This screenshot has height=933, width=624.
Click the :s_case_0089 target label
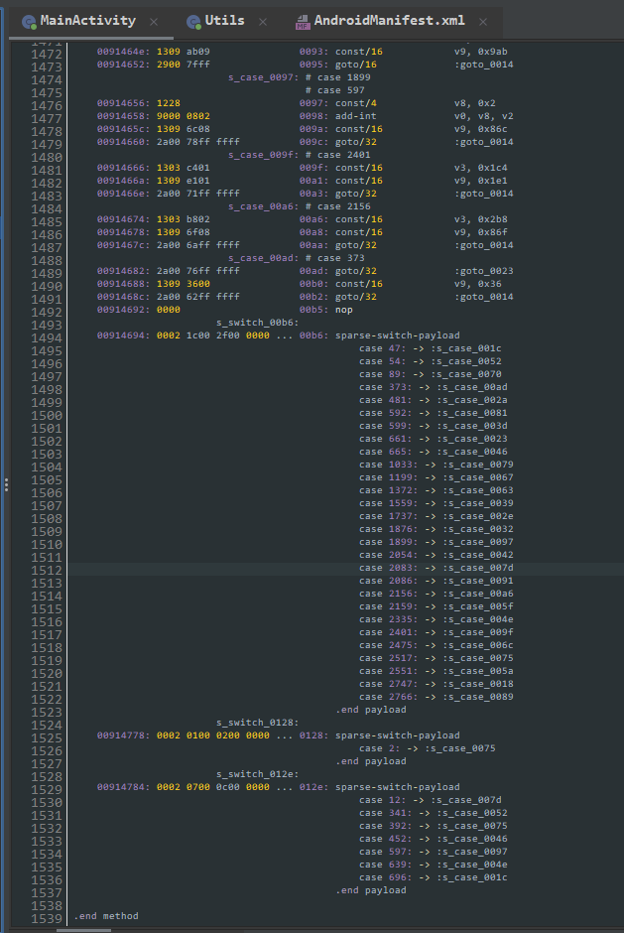477,697
